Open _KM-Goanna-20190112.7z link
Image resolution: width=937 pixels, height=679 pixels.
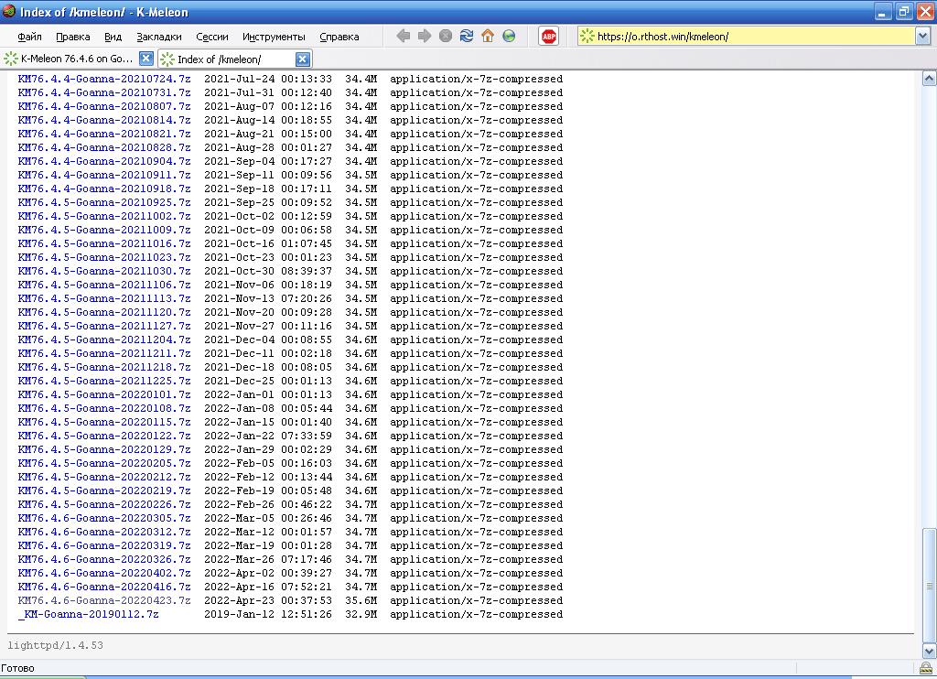(89, 615)
